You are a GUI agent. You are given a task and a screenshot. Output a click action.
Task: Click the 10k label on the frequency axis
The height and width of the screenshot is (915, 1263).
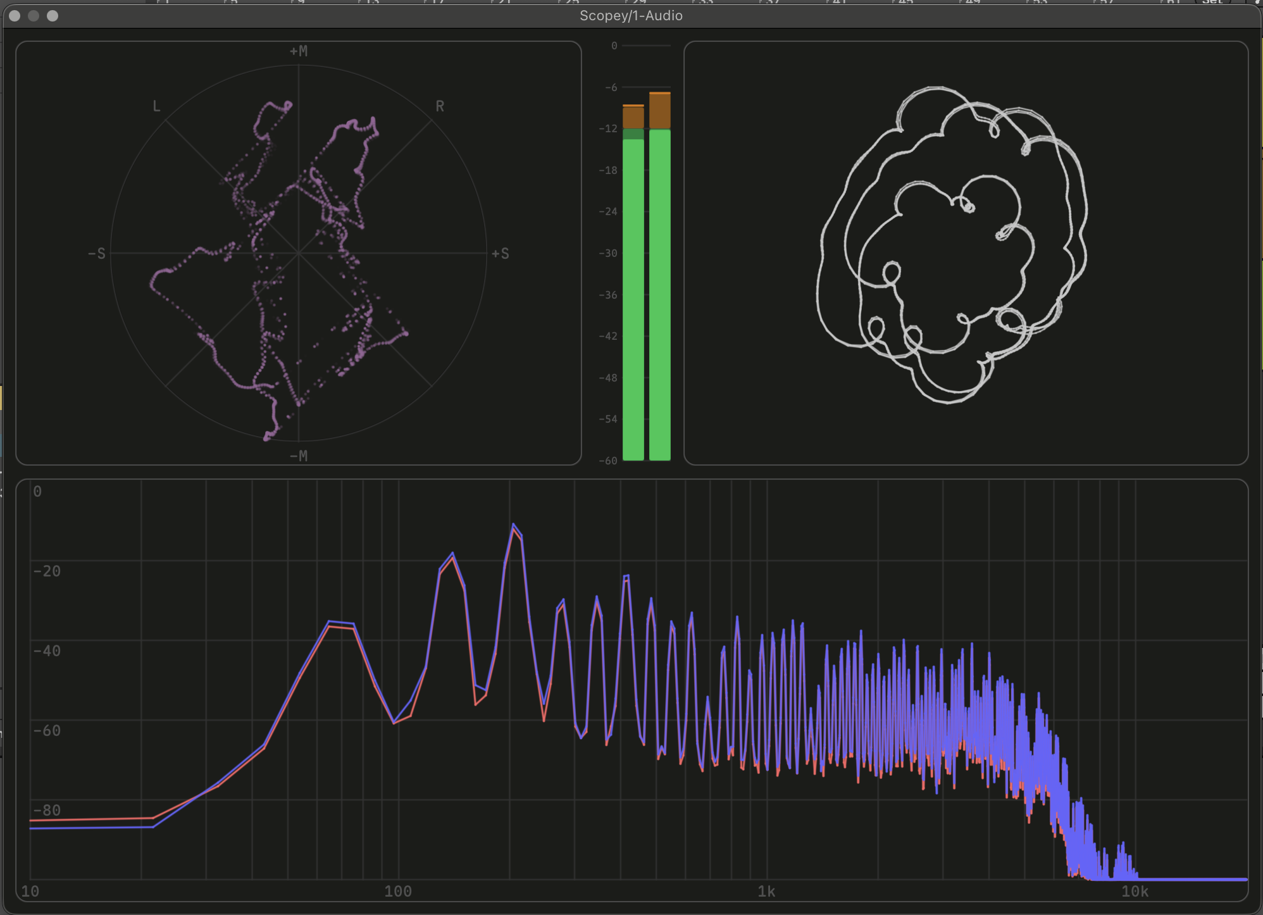(x=1135, y=892)
